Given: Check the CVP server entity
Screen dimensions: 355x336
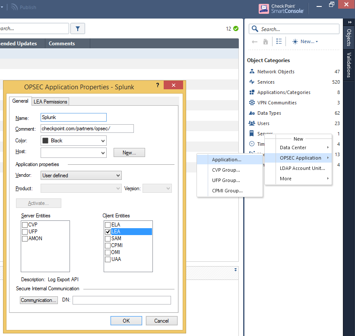Looking at the screenshot, I should coord(25,225).
